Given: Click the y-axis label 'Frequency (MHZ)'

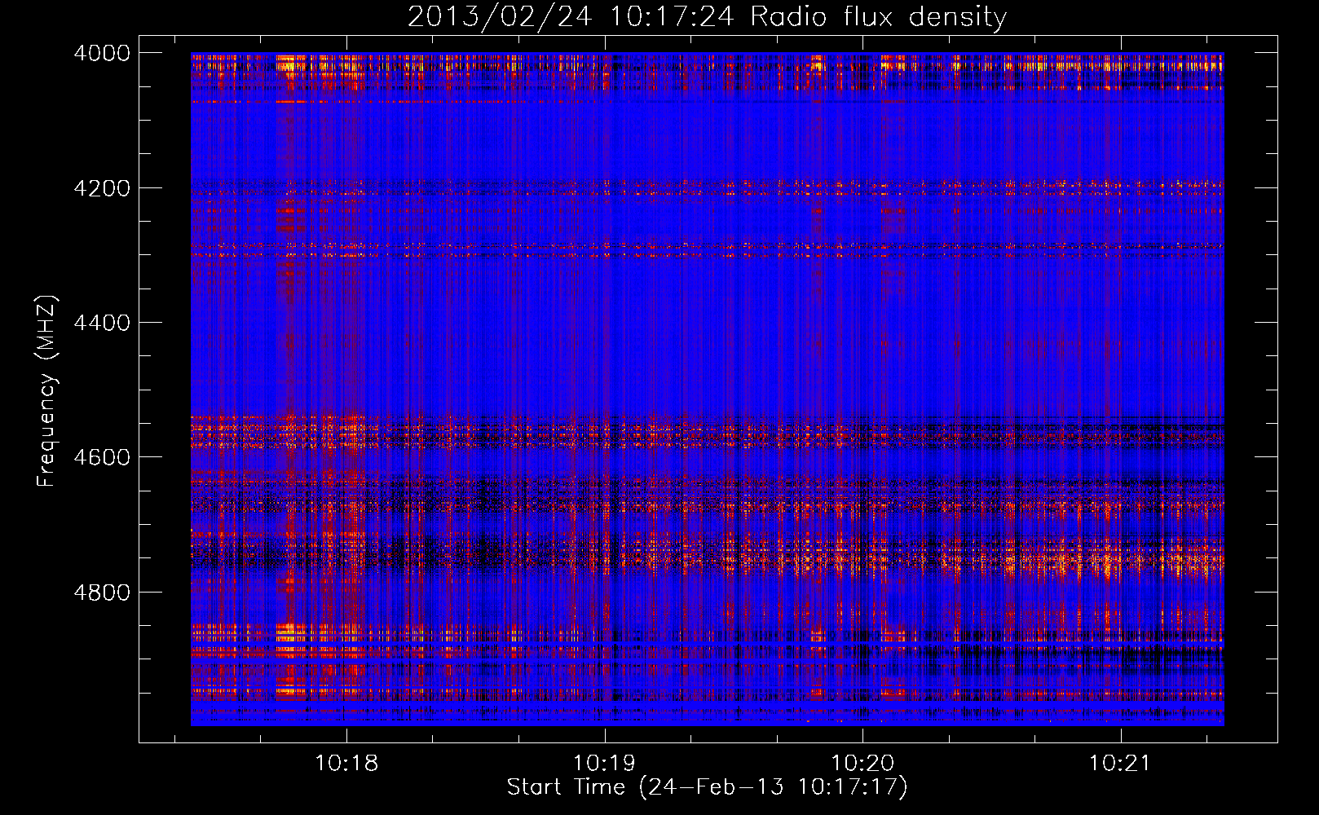Looking at the screenshot, I should coord(47,391).
